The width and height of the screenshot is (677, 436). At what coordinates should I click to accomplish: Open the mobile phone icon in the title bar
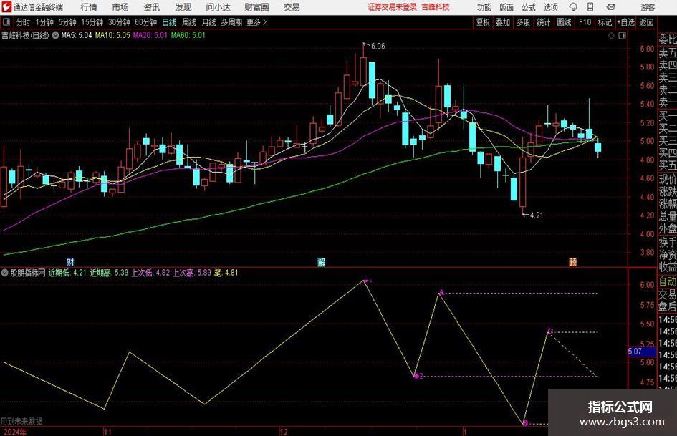[x=590, y=7]
